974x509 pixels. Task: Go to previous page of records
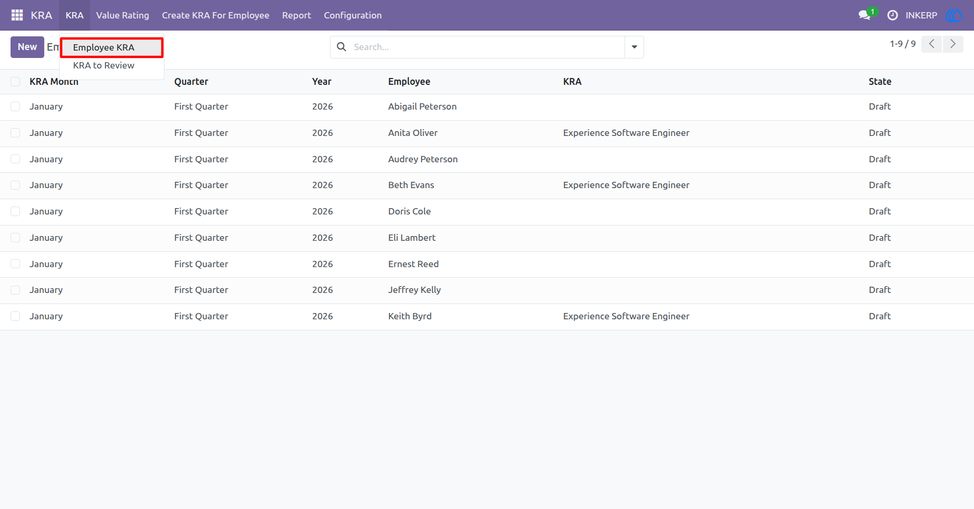coord(931,44)
